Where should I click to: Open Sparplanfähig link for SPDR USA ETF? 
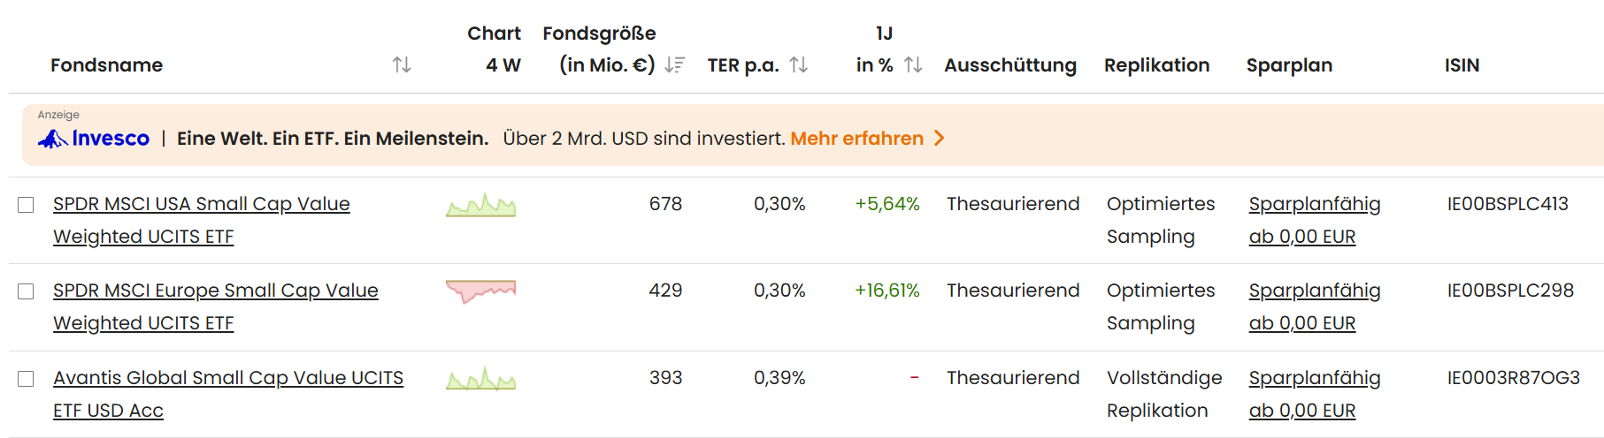click(1314, 204)
